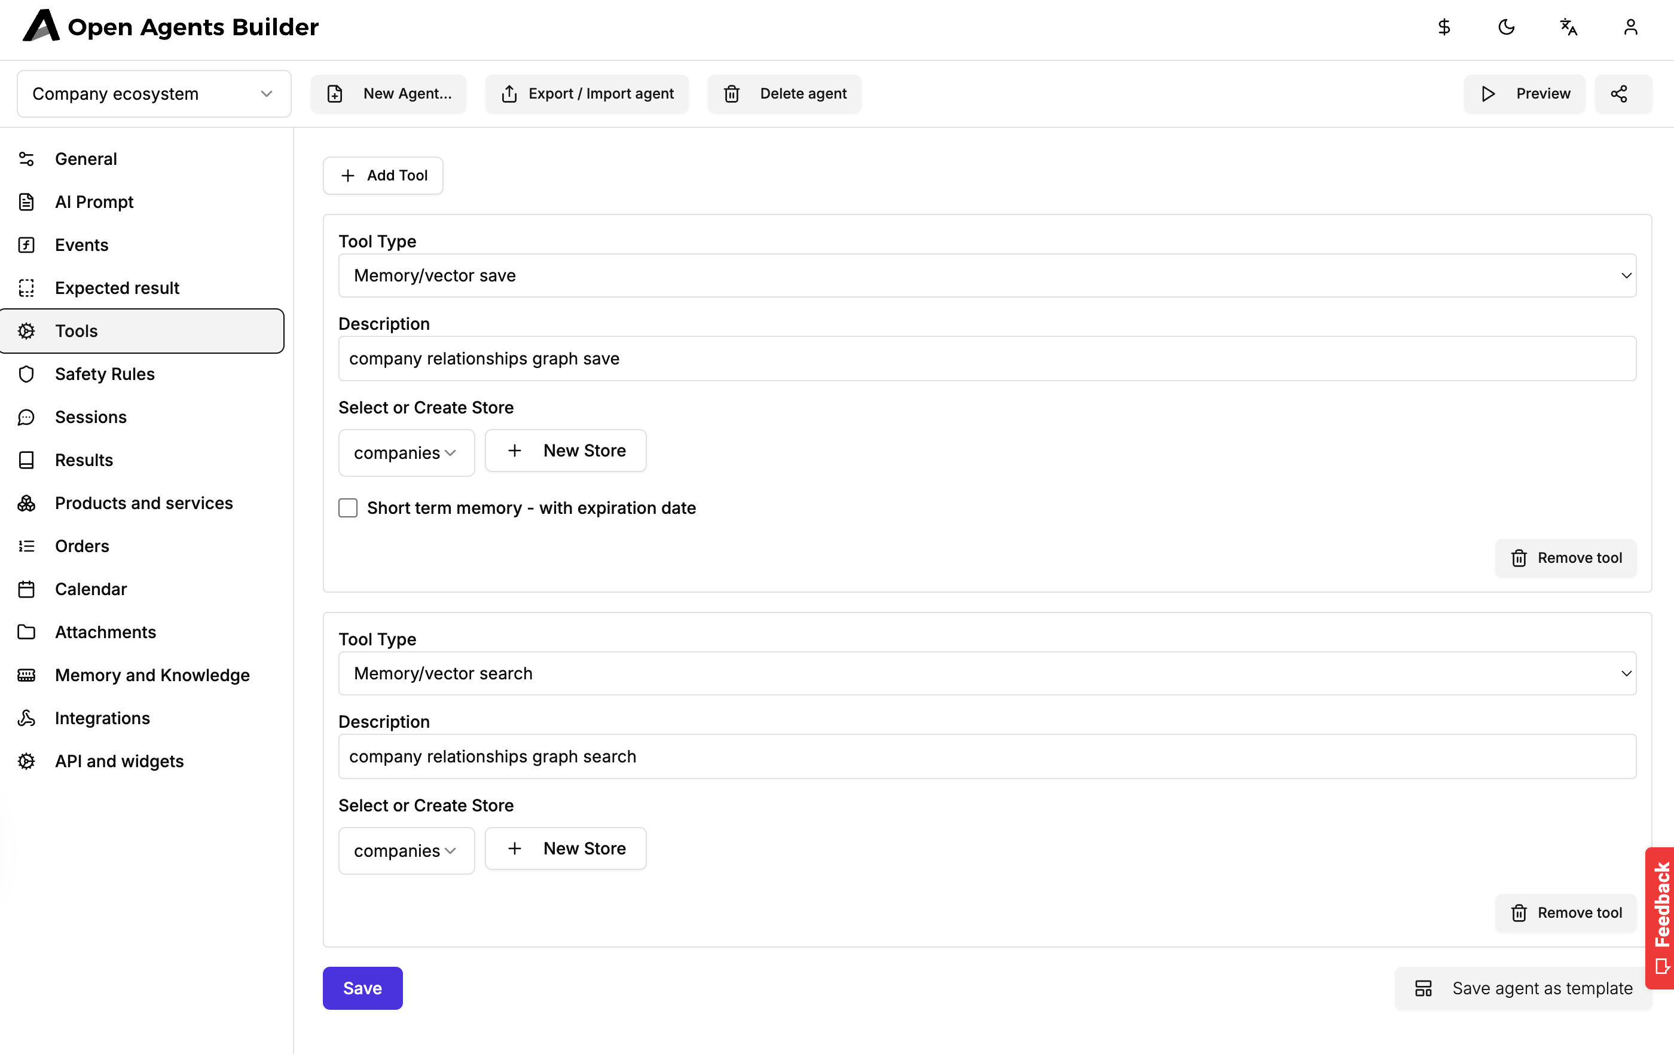The width and height of the screenshot is (1674, 1054).
Task: Switch to dark mode with the moon icon
Action: point(1506,27)
